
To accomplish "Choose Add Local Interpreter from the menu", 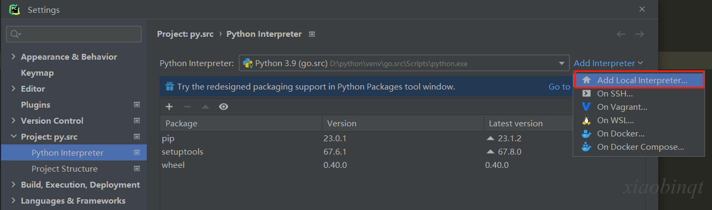I will 639,80.
